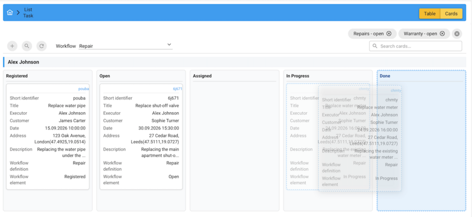This screenshot has width=472, height=217.
Task: Click date '15.09.2026 10:00:00'
Action: coord(66,128)
